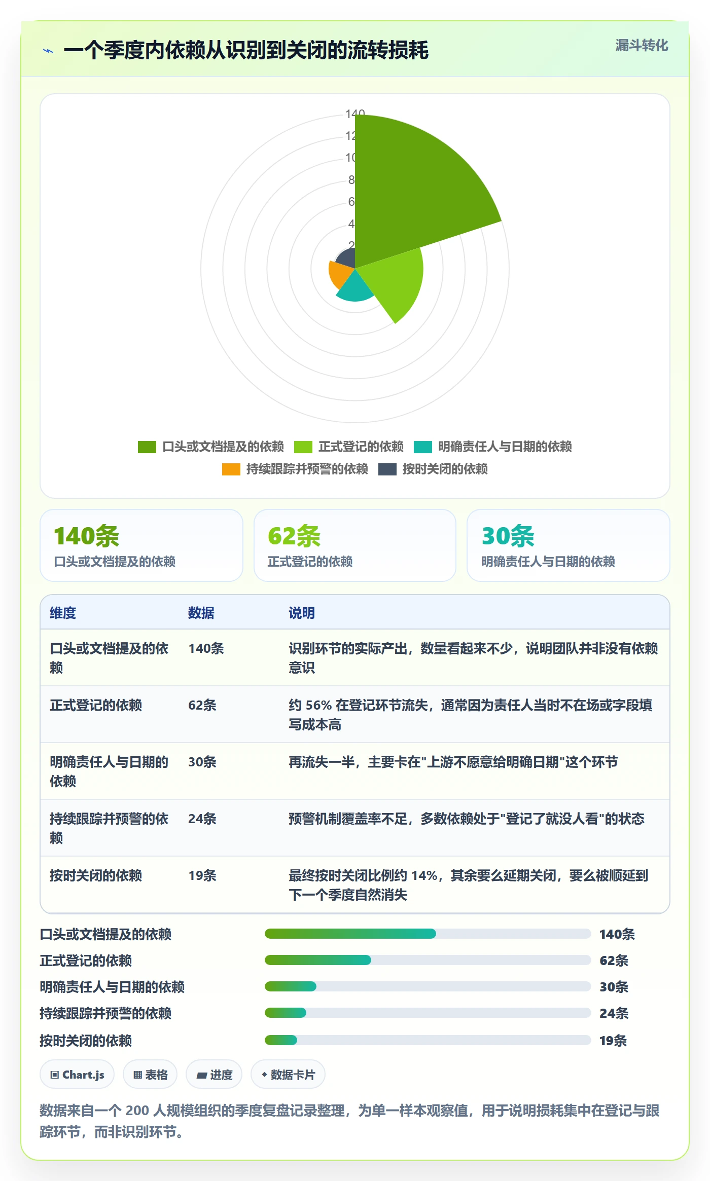Screen dimensions: 710x1181
Task: Toggle the 正式登记的依赖 legend swatch
Action: point(303,447)
